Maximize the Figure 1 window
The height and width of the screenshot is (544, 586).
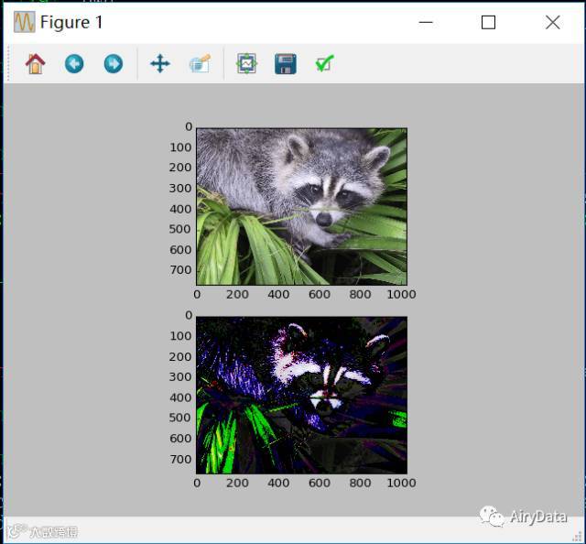click(488, 22)
